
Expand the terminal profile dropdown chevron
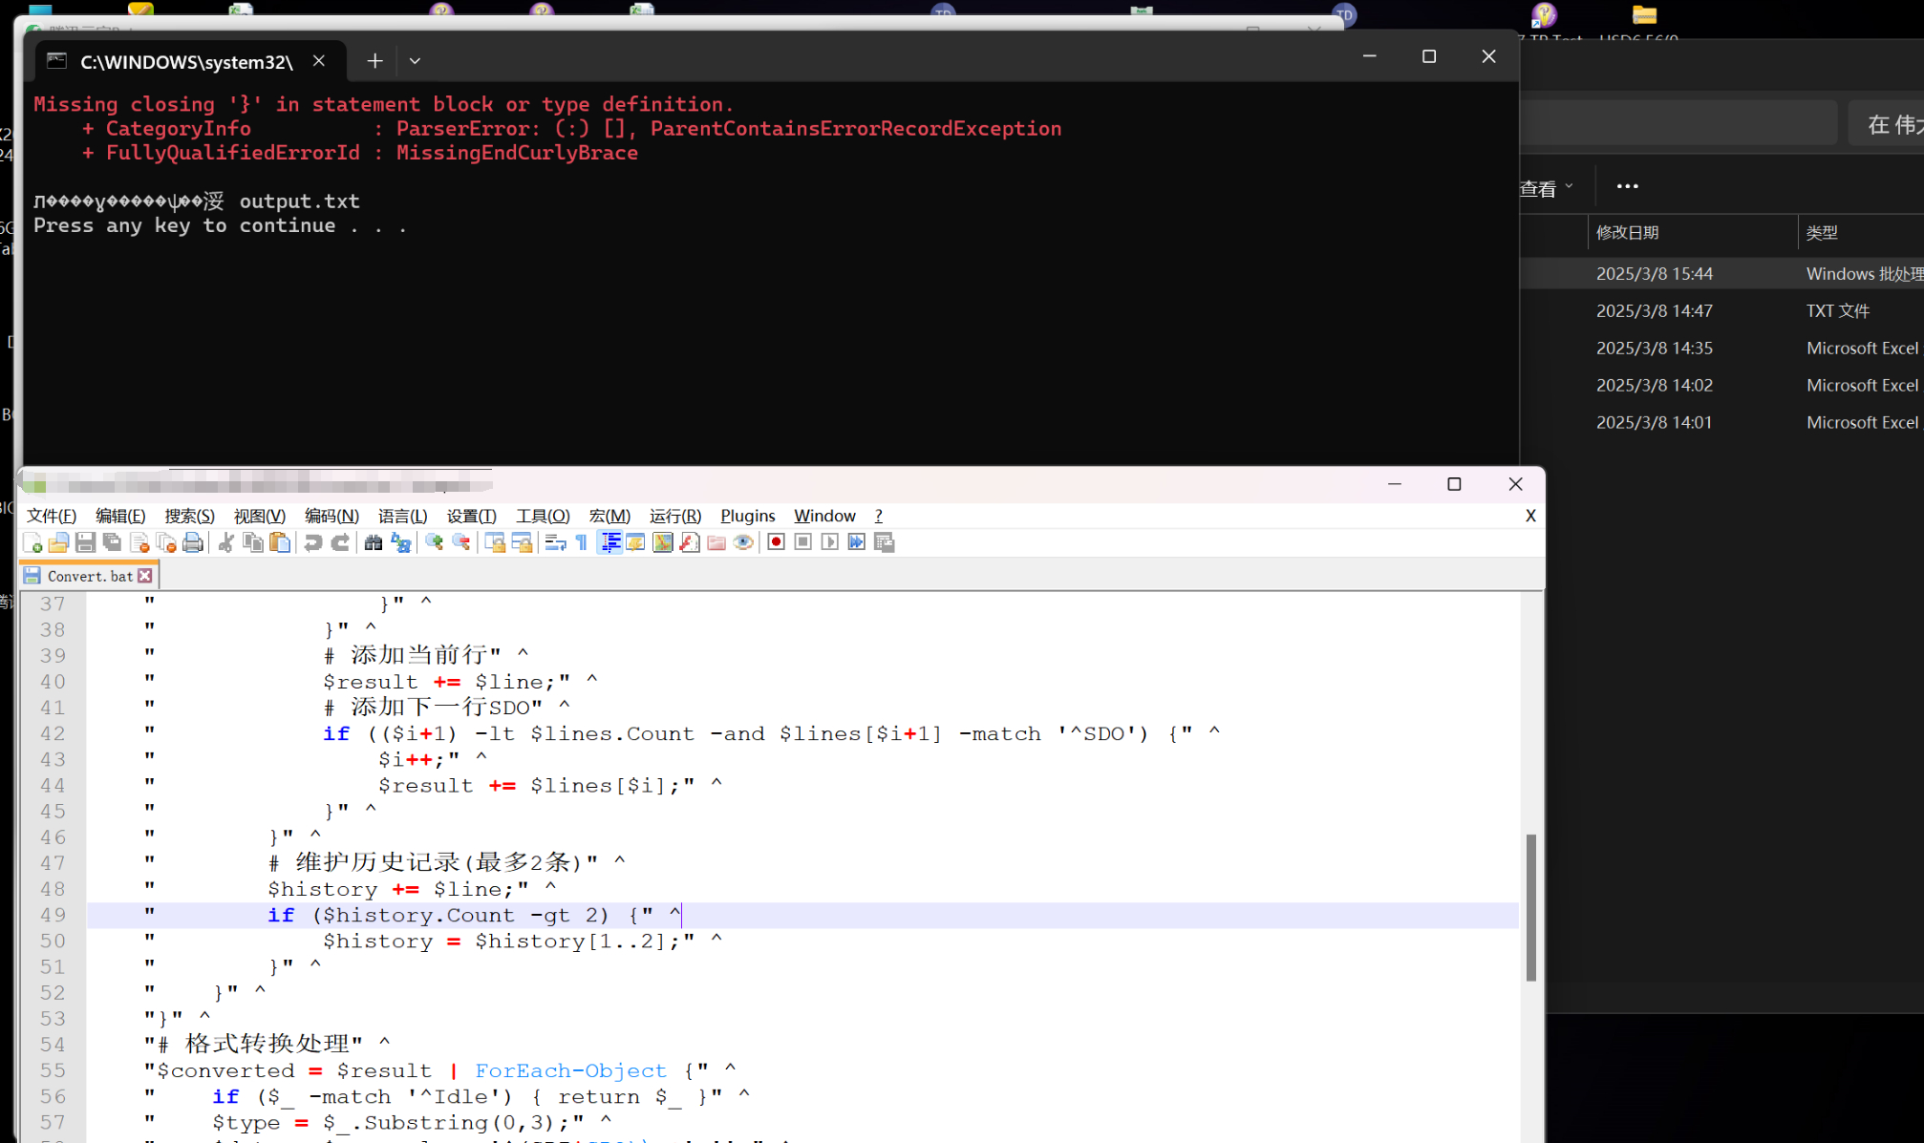point(415,61)
